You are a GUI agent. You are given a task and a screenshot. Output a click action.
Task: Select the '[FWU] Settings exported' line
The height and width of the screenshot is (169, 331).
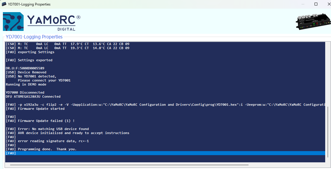29,60
